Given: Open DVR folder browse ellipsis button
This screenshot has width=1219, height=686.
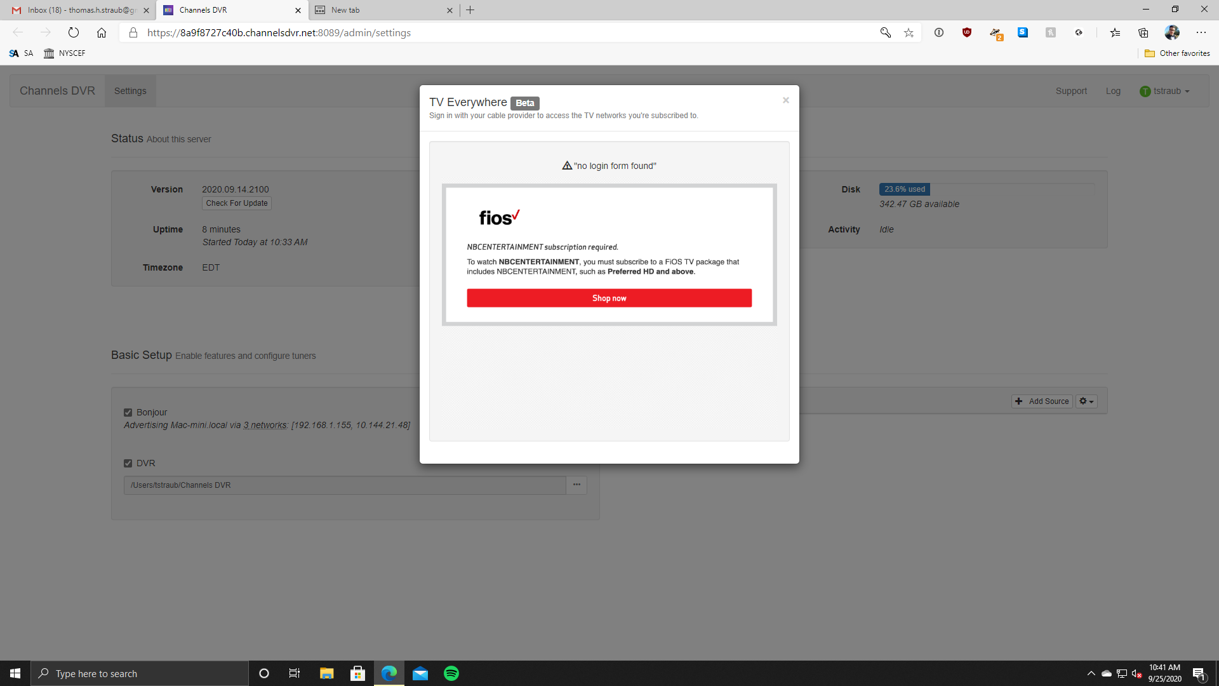Looking at the screenshot, I should click(576, 485).
